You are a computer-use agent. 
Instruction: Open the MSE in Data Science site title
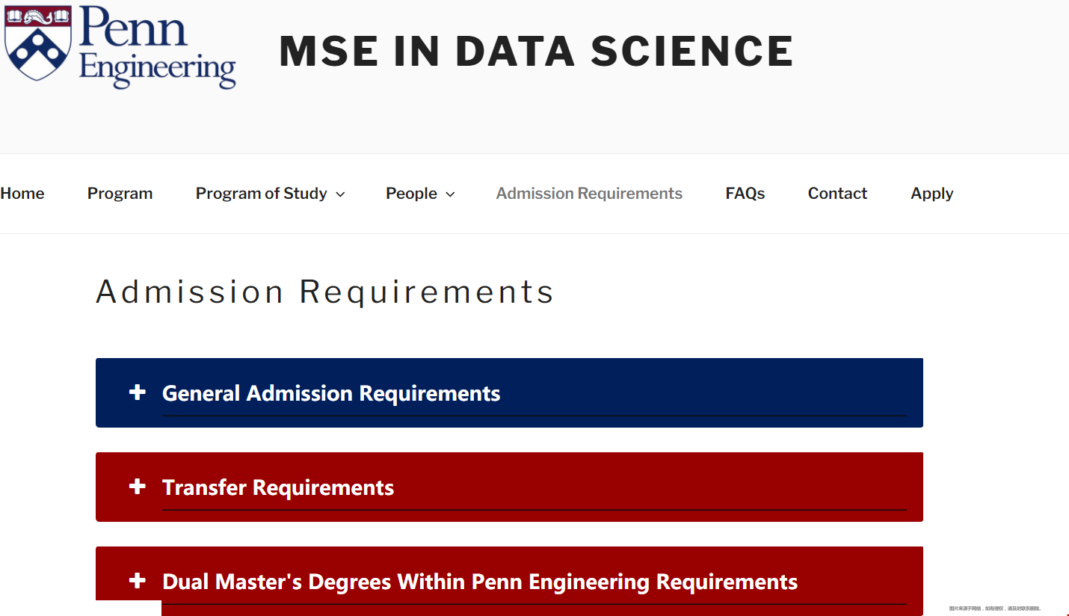[x=535, y=51]
